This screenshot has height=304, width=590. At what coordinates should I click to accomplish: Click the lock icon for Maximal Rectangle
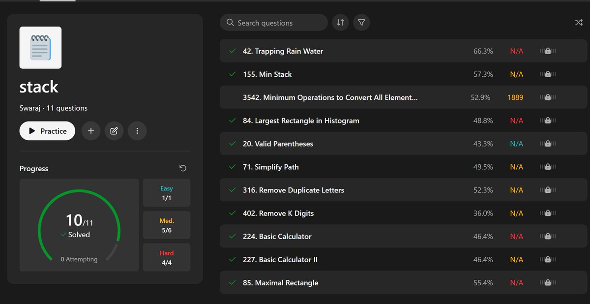click(548, 282)
